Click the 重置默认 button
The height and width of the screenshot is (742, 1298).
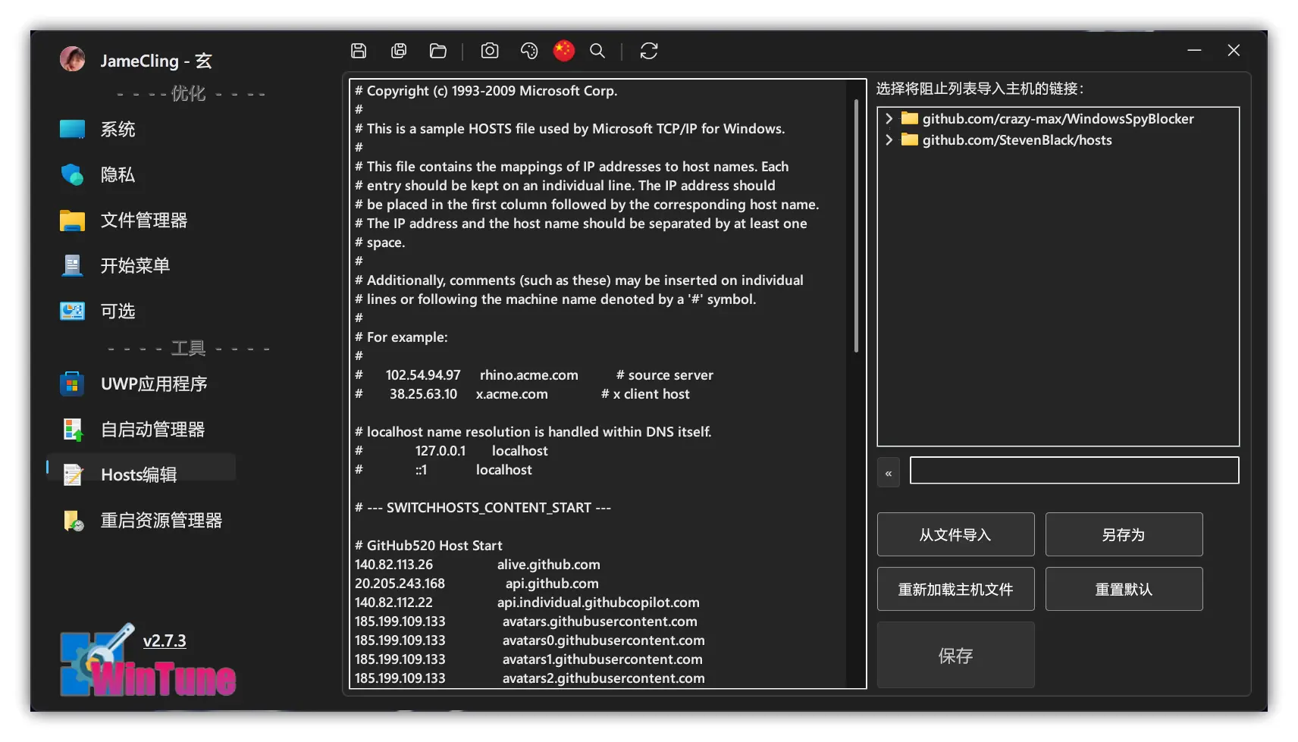(x=1124, y=589)
